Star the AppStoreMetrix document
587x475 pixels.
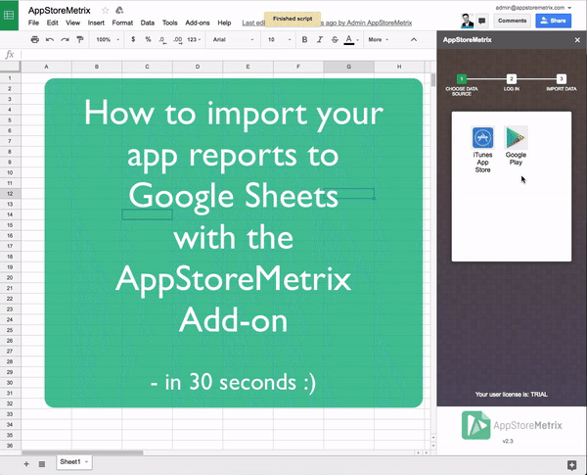(x=106, y=11)
